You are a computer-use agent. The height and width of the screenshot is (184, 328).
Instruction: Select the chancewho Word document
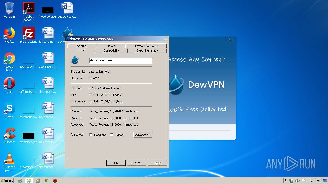click(x=48, y=85)
